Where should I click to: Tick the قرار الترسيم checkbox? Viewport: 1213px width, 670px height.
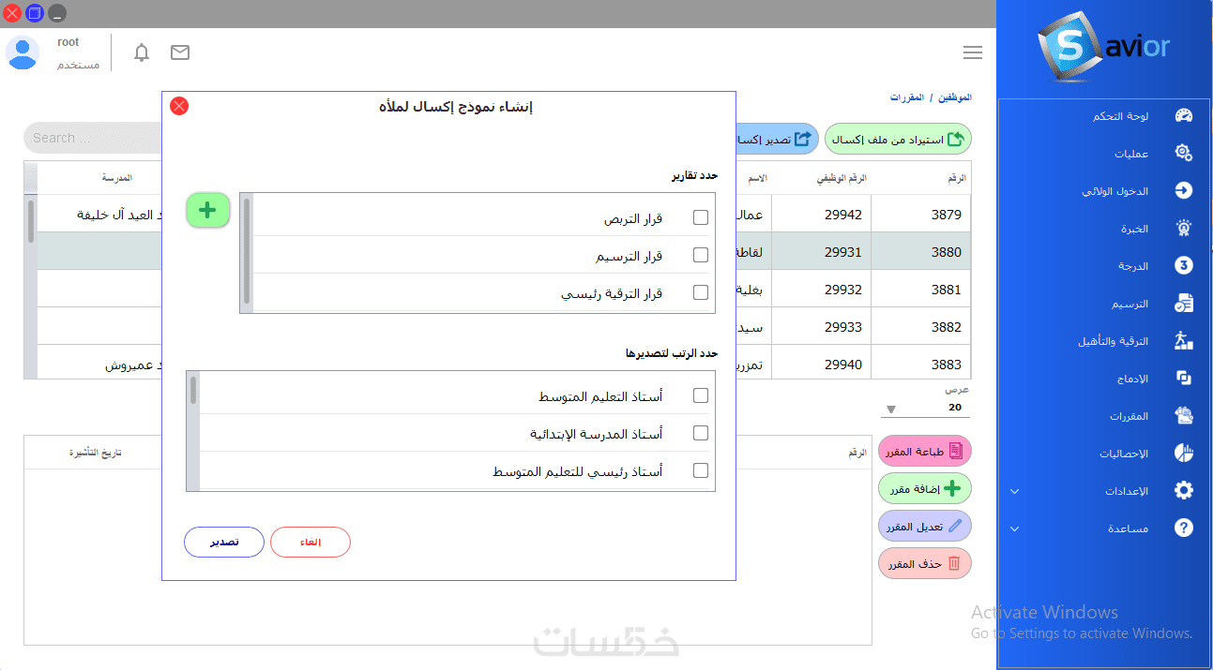point(701,255)
